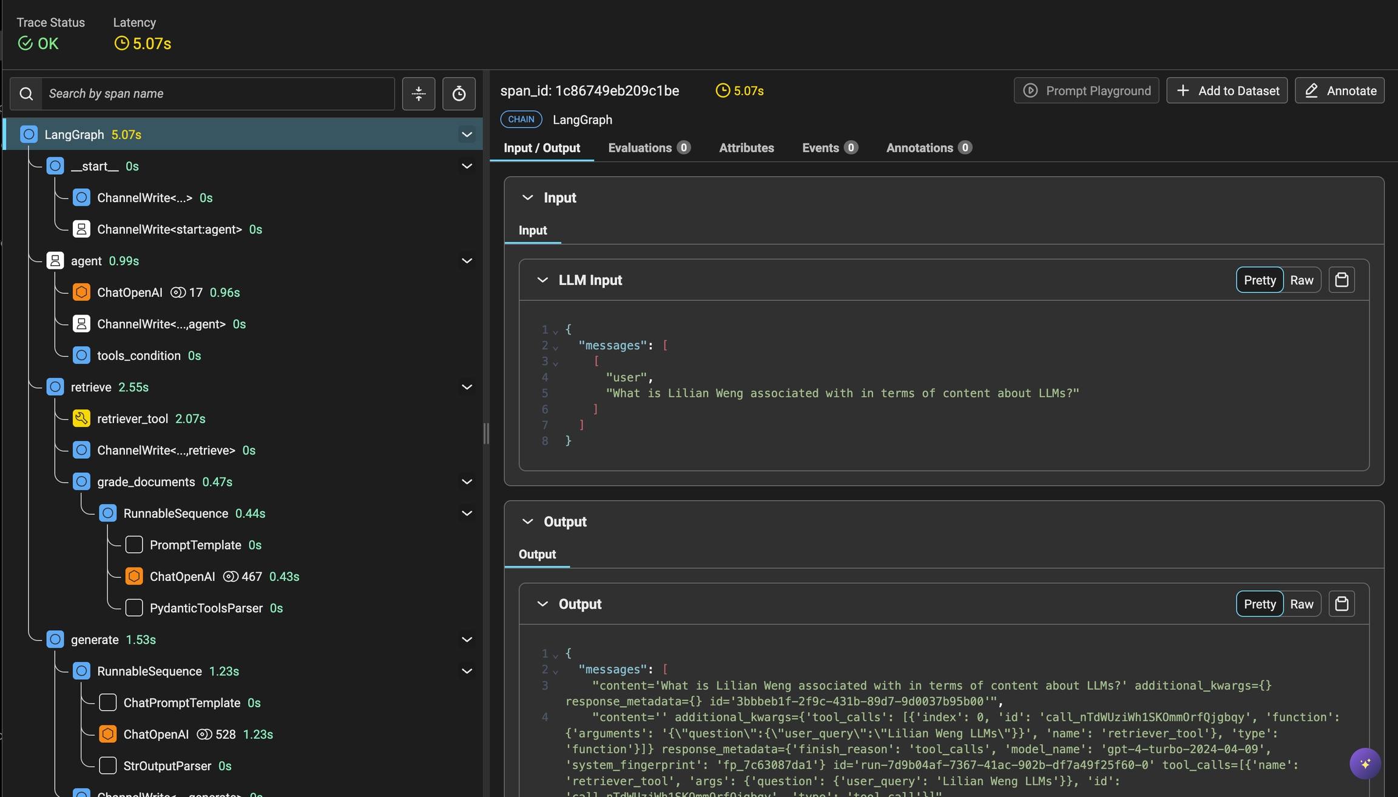Click the latency timer icon next to search
The image size is (1398, 797).
459,93
